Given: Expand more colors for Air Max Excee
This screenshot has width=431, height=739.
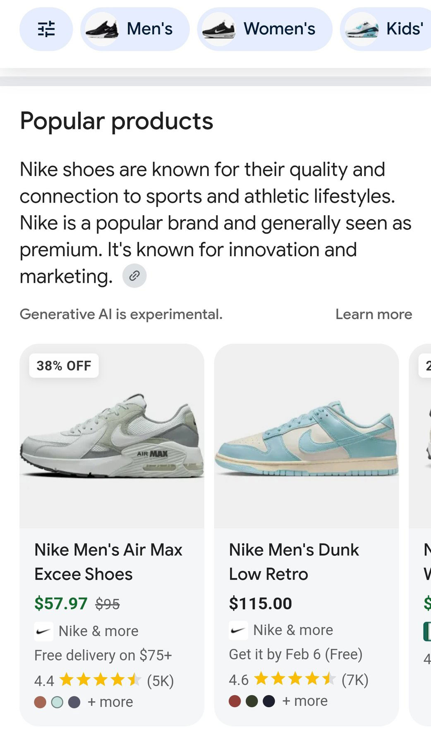Looking at the screenshot, I should click(110, 701).
